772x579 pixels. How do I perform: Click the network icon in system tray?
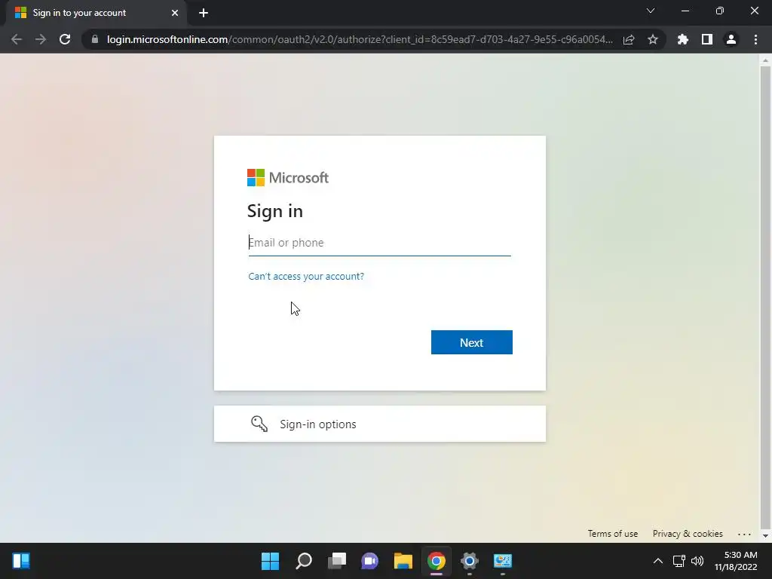pyautogui.click(x=679, y=561)
